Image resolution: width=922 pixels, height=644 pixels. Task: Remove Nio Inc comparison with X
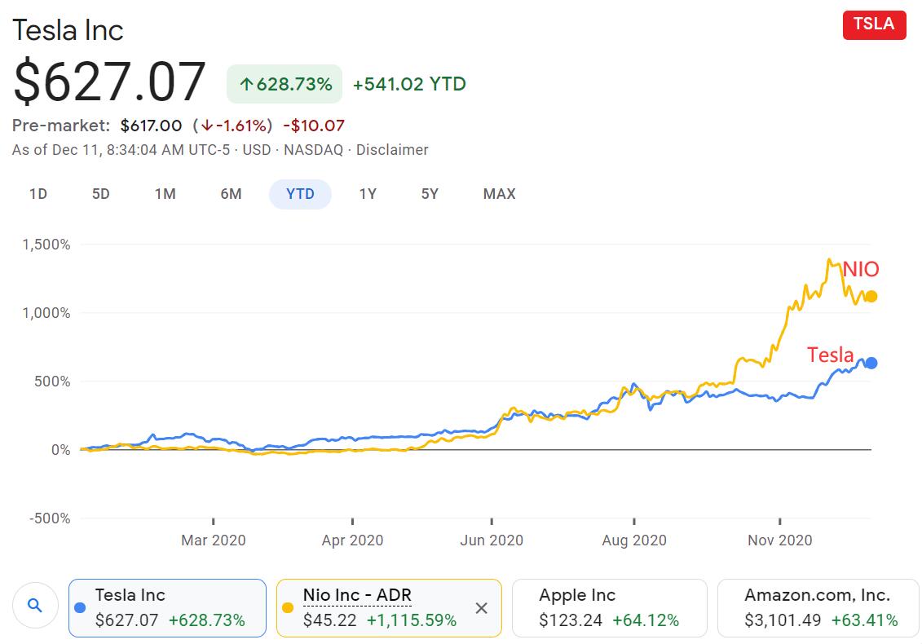coord(481,608)
